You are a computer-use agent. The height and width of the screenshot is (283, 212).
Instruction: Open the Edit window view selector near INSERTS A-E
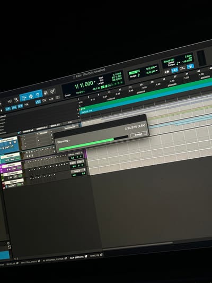(19, 133)
